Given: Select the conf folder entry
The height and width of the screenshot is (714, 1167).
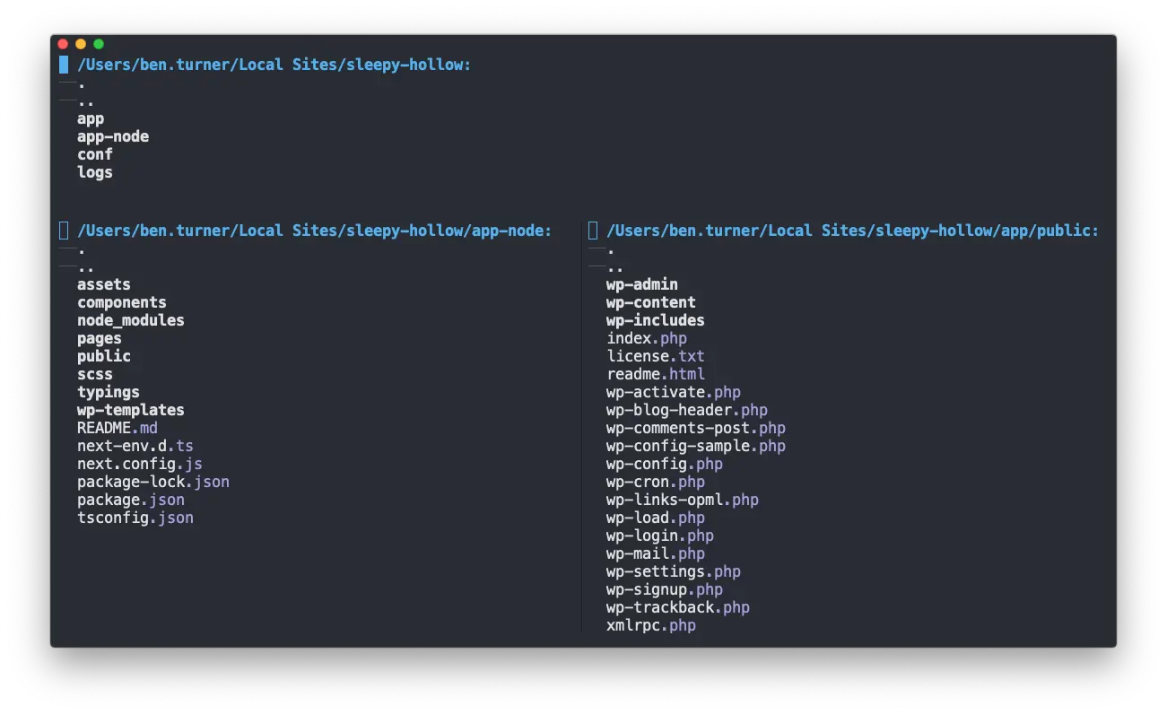Looking at the screenshot, I should point(95,154).
